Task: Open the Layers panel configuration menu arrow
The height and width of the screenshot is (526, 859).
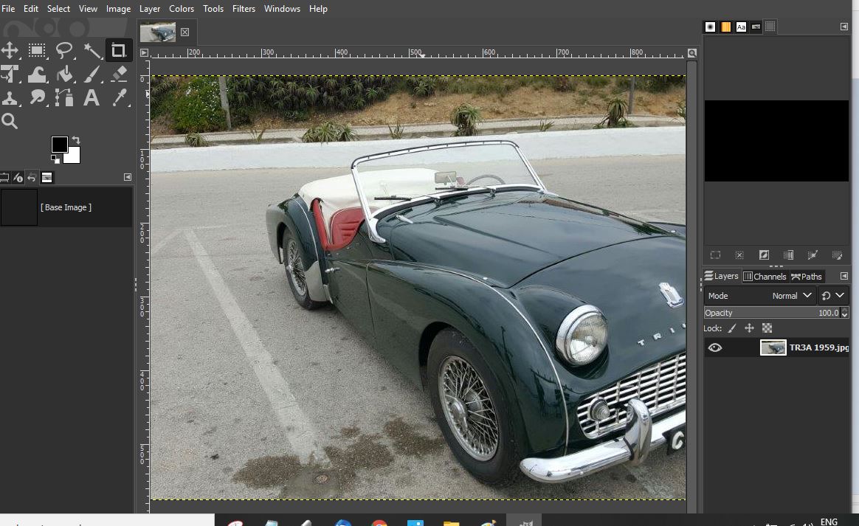Action: (844, 276)
